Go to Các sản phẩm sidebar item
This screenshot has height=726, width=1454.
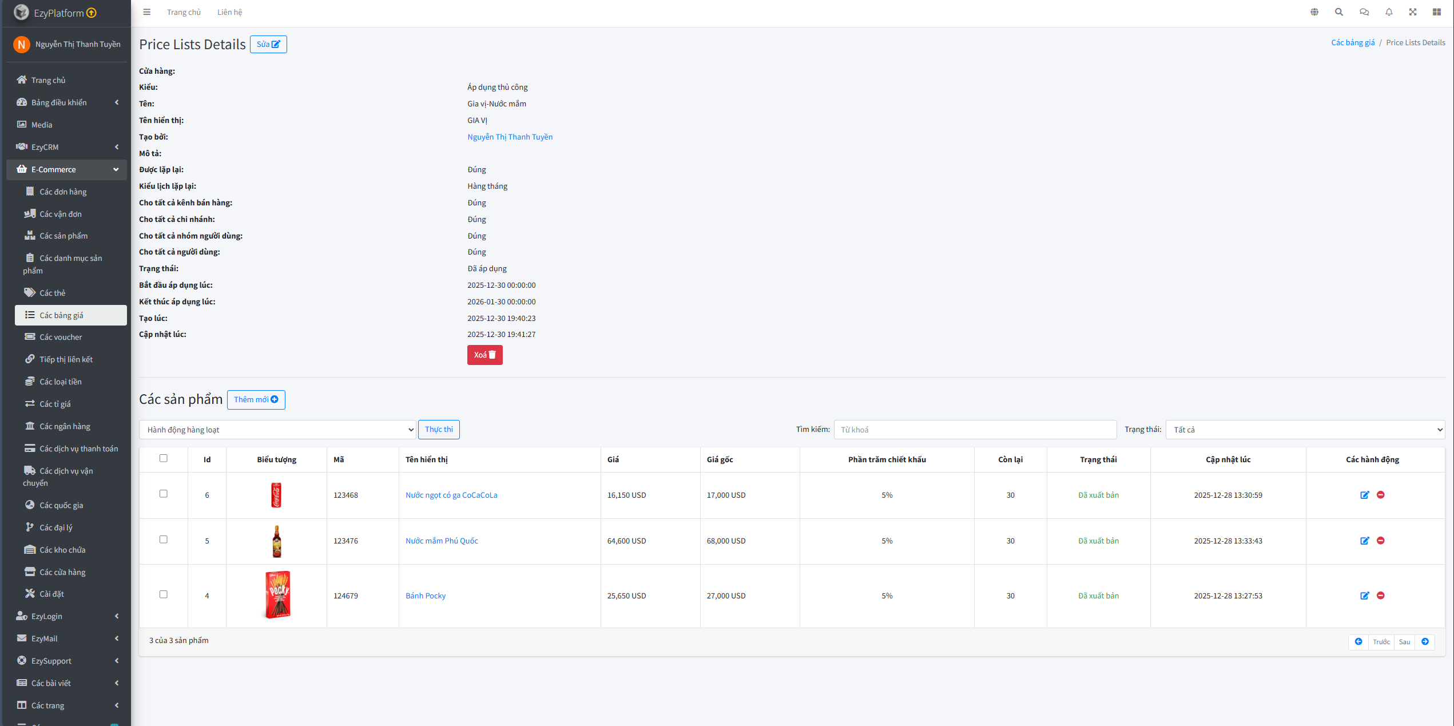[x=63, y=236]
